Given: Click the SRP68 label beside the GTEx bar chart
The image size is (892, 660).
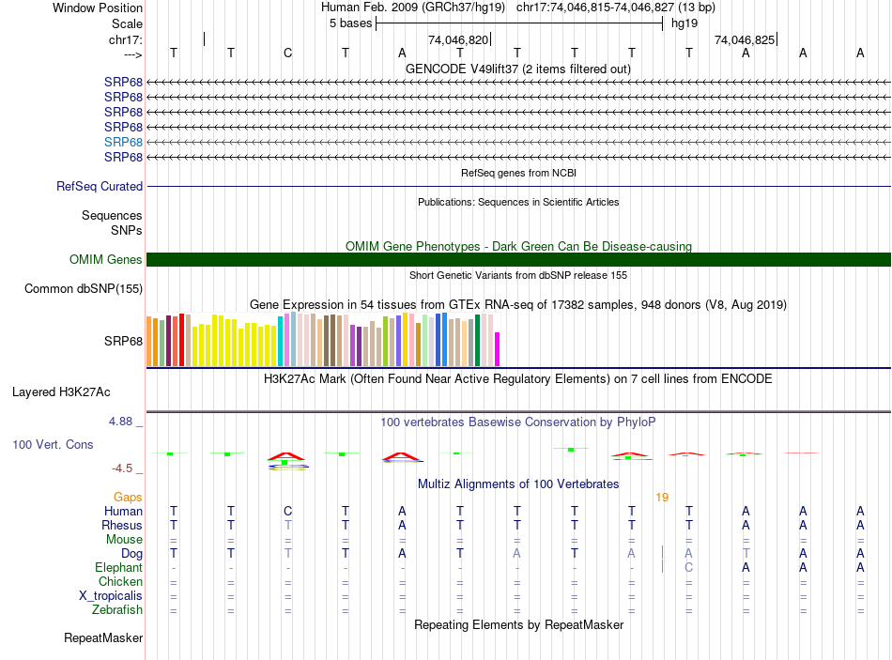Looking at the screenshot, I should (x=123, y=341).
